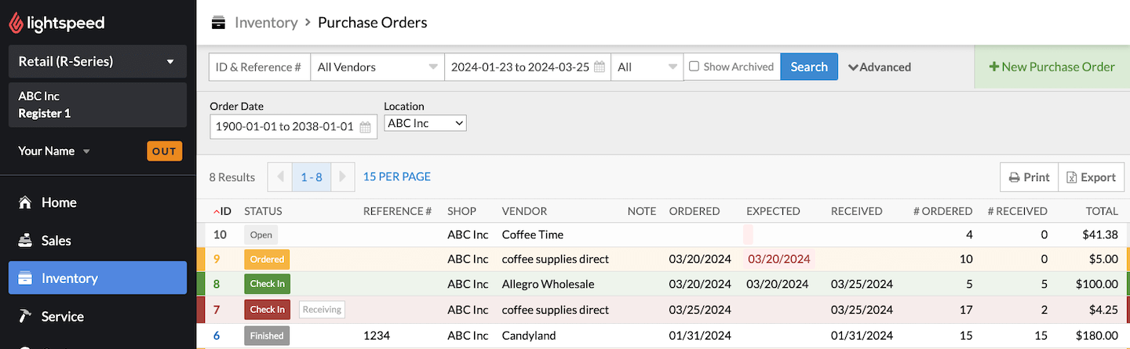Open the Location dropdown showing ABC Inc
The width and height of the screenshot is (1130, 349).
coord(425,123)
